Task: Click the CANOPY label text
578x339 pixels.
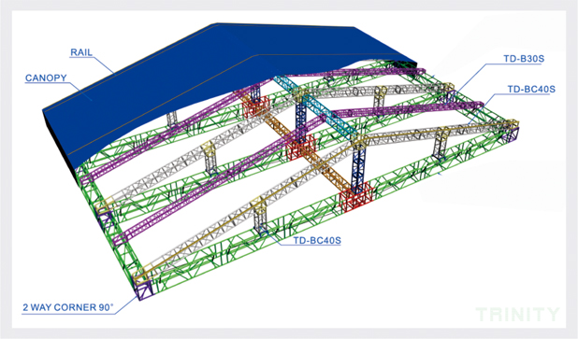Action: (46, 78)
